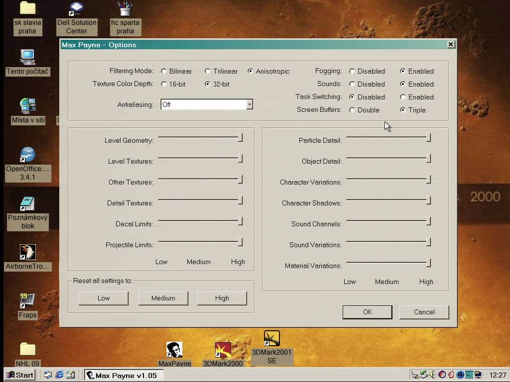The height and width of the screenshot is (382, 510).
Task: Click the red-blue circle tray icon
Action: pyautogui.click(x=442, y=375)
